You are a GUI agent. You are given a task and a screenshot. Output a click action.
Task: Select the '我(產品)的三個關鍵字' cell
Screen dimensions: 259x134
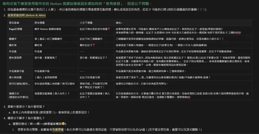tap(55, 39)
